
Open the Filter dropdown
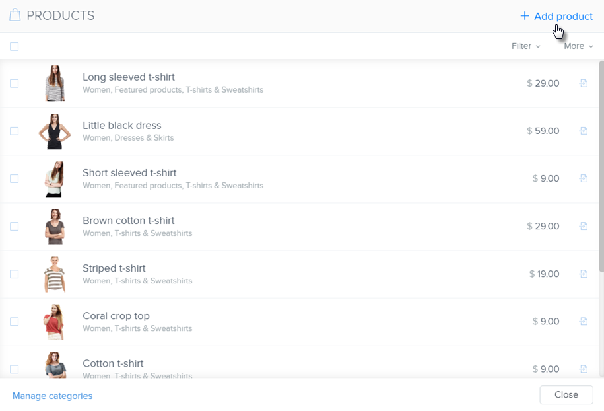[x=525, y=46]
